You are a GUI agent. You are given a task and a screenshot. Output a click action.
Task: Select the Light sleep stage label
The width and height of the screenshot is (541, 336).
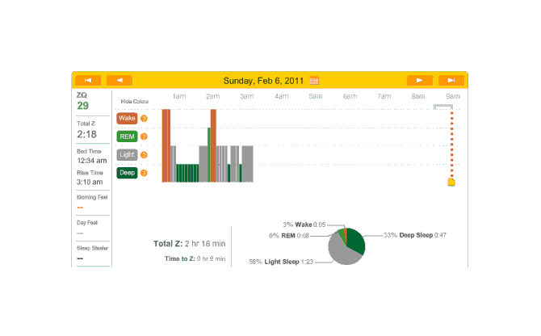(127, 154)
